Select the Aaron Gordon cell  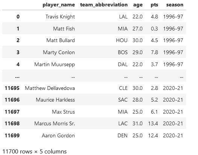[x=58, y=135]
